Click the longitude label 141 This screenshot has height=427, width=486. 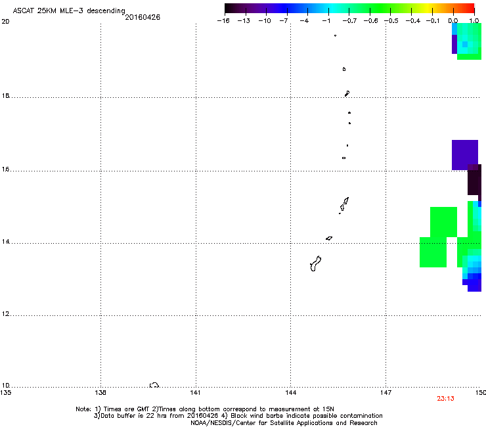(195, 393)
